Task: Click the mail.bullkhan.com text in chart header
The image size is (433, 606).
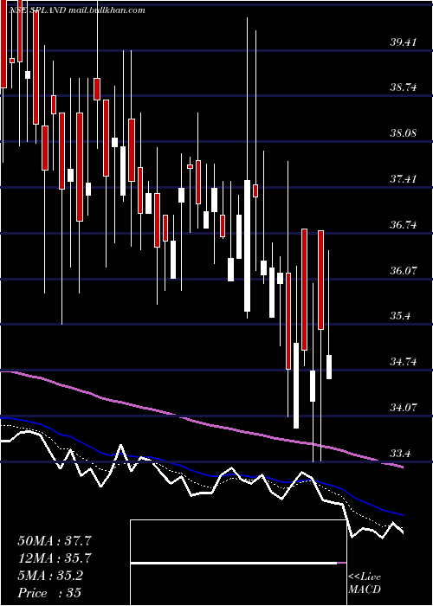Action: (x=107, y=10)
